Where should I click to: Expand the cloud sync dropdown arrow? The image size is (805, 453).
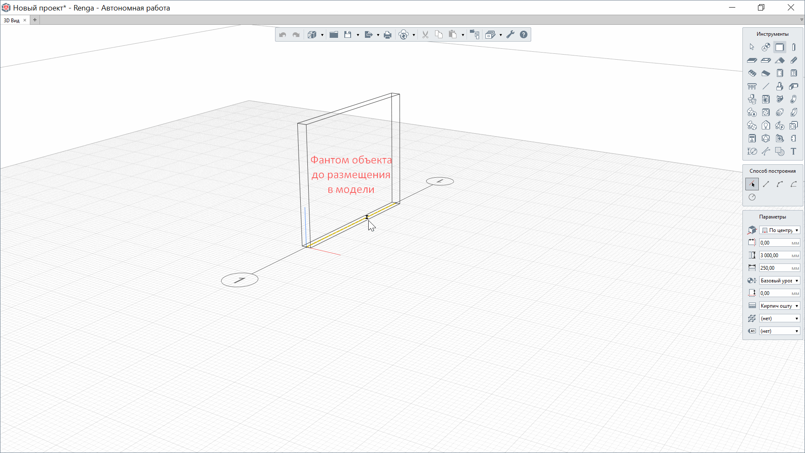414,35
